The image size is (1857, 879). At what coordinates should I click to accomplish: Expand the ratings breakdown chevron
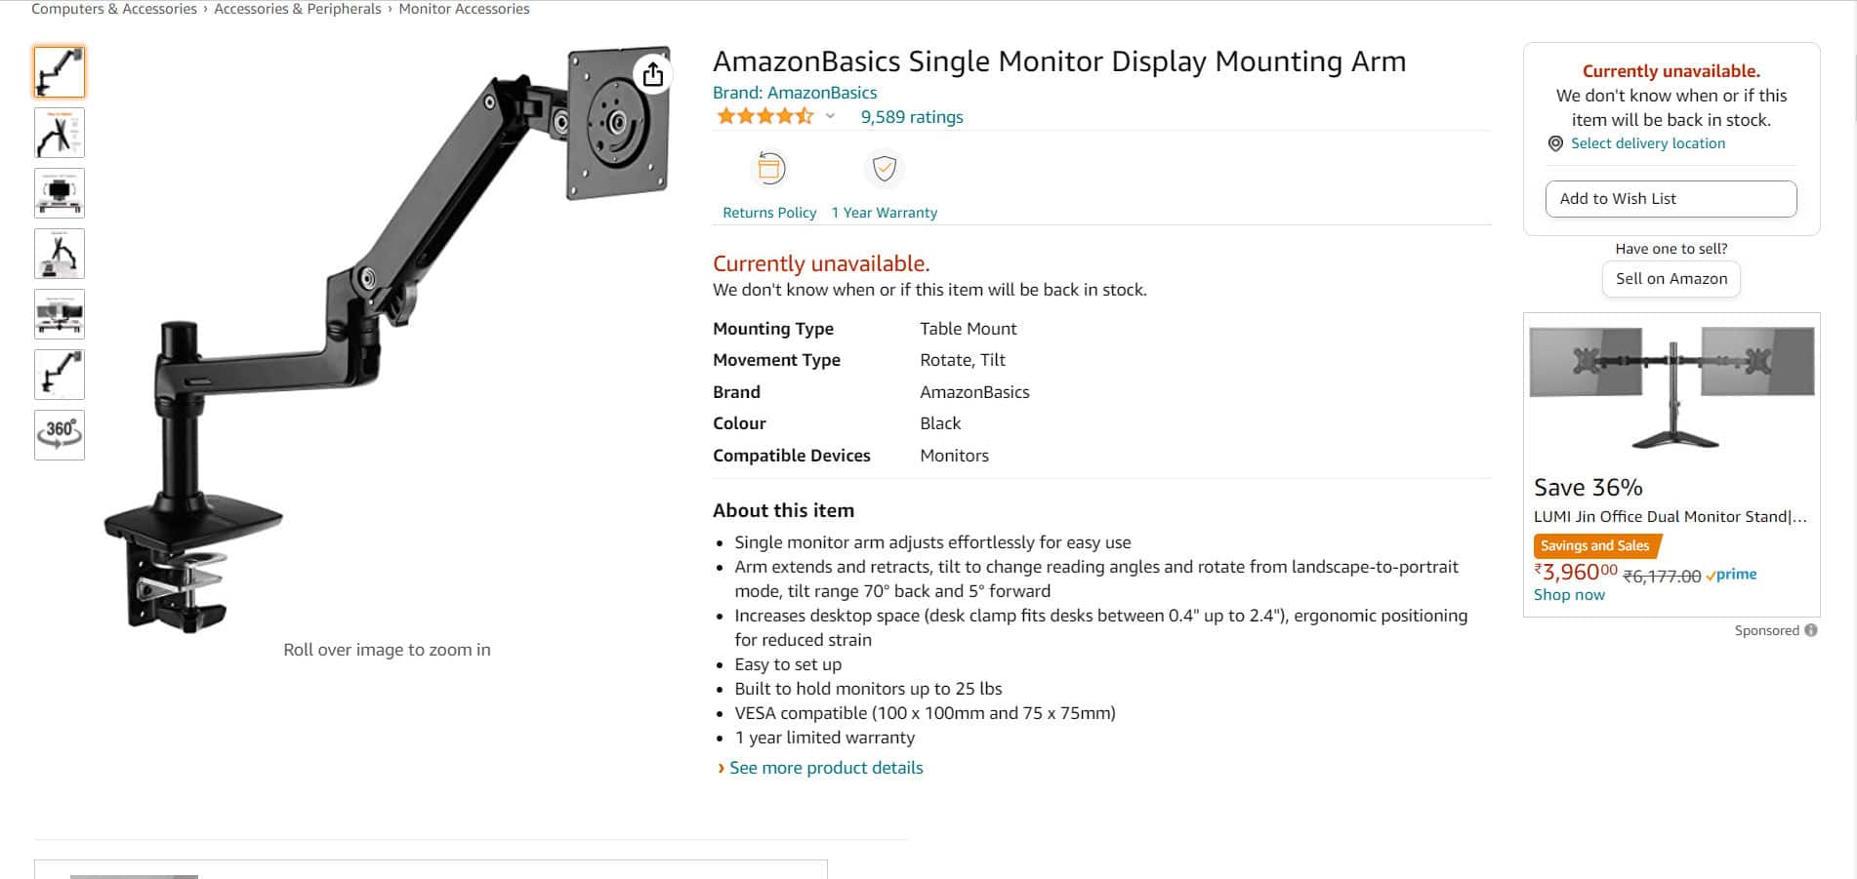[831, 116]
